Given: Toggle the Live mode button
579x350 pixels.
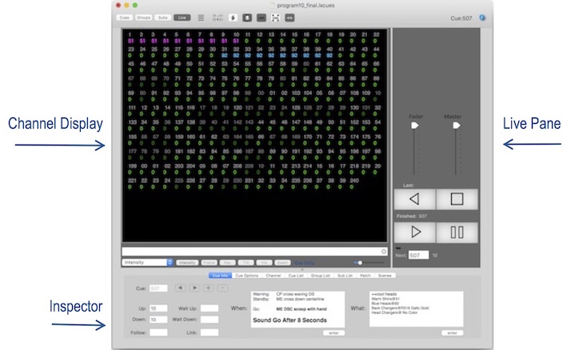Looking at the screenshot, I should pos(182,18).
